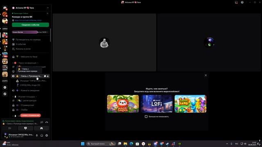Image resolution: width=262 pixels, height=147 pixels.
Task: Check the don't show again checkbox
Action: point(146,116)
